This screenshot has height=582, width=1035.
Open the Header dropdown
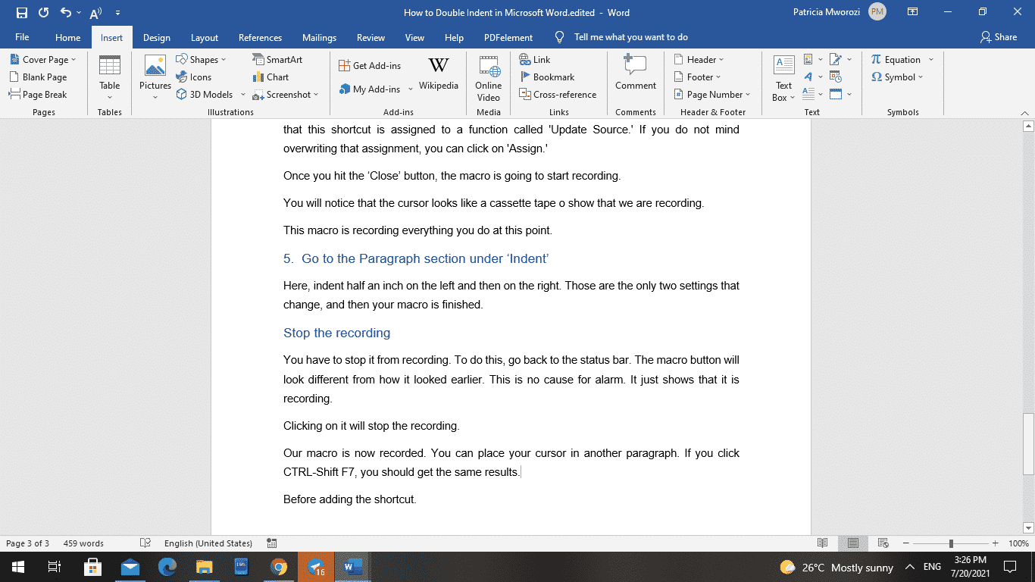(699, 60)
